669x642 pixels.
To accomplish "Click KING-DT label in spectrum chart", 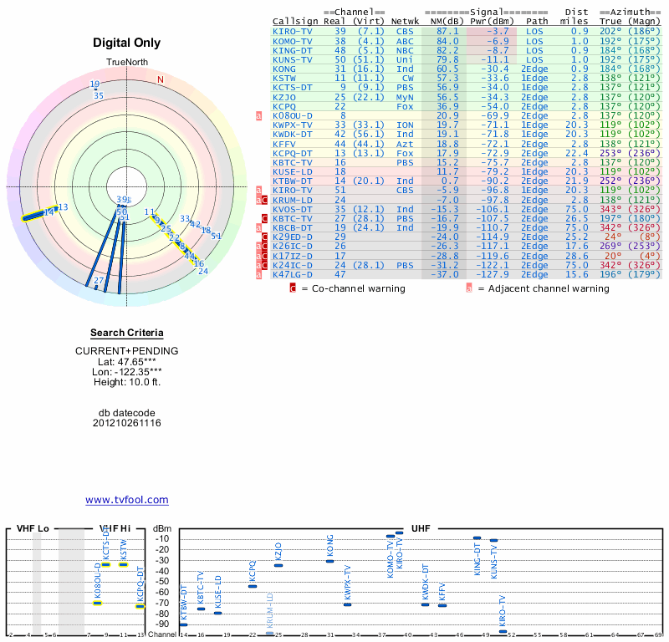I will click(x=477, y=559).
